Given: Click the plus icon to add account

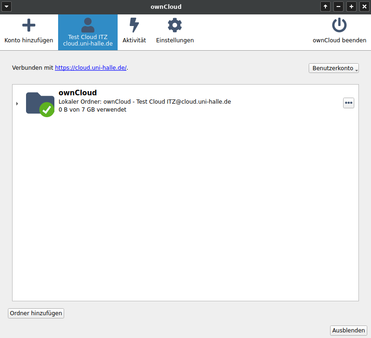Looking at the screenshot, I should click(29, 25).
